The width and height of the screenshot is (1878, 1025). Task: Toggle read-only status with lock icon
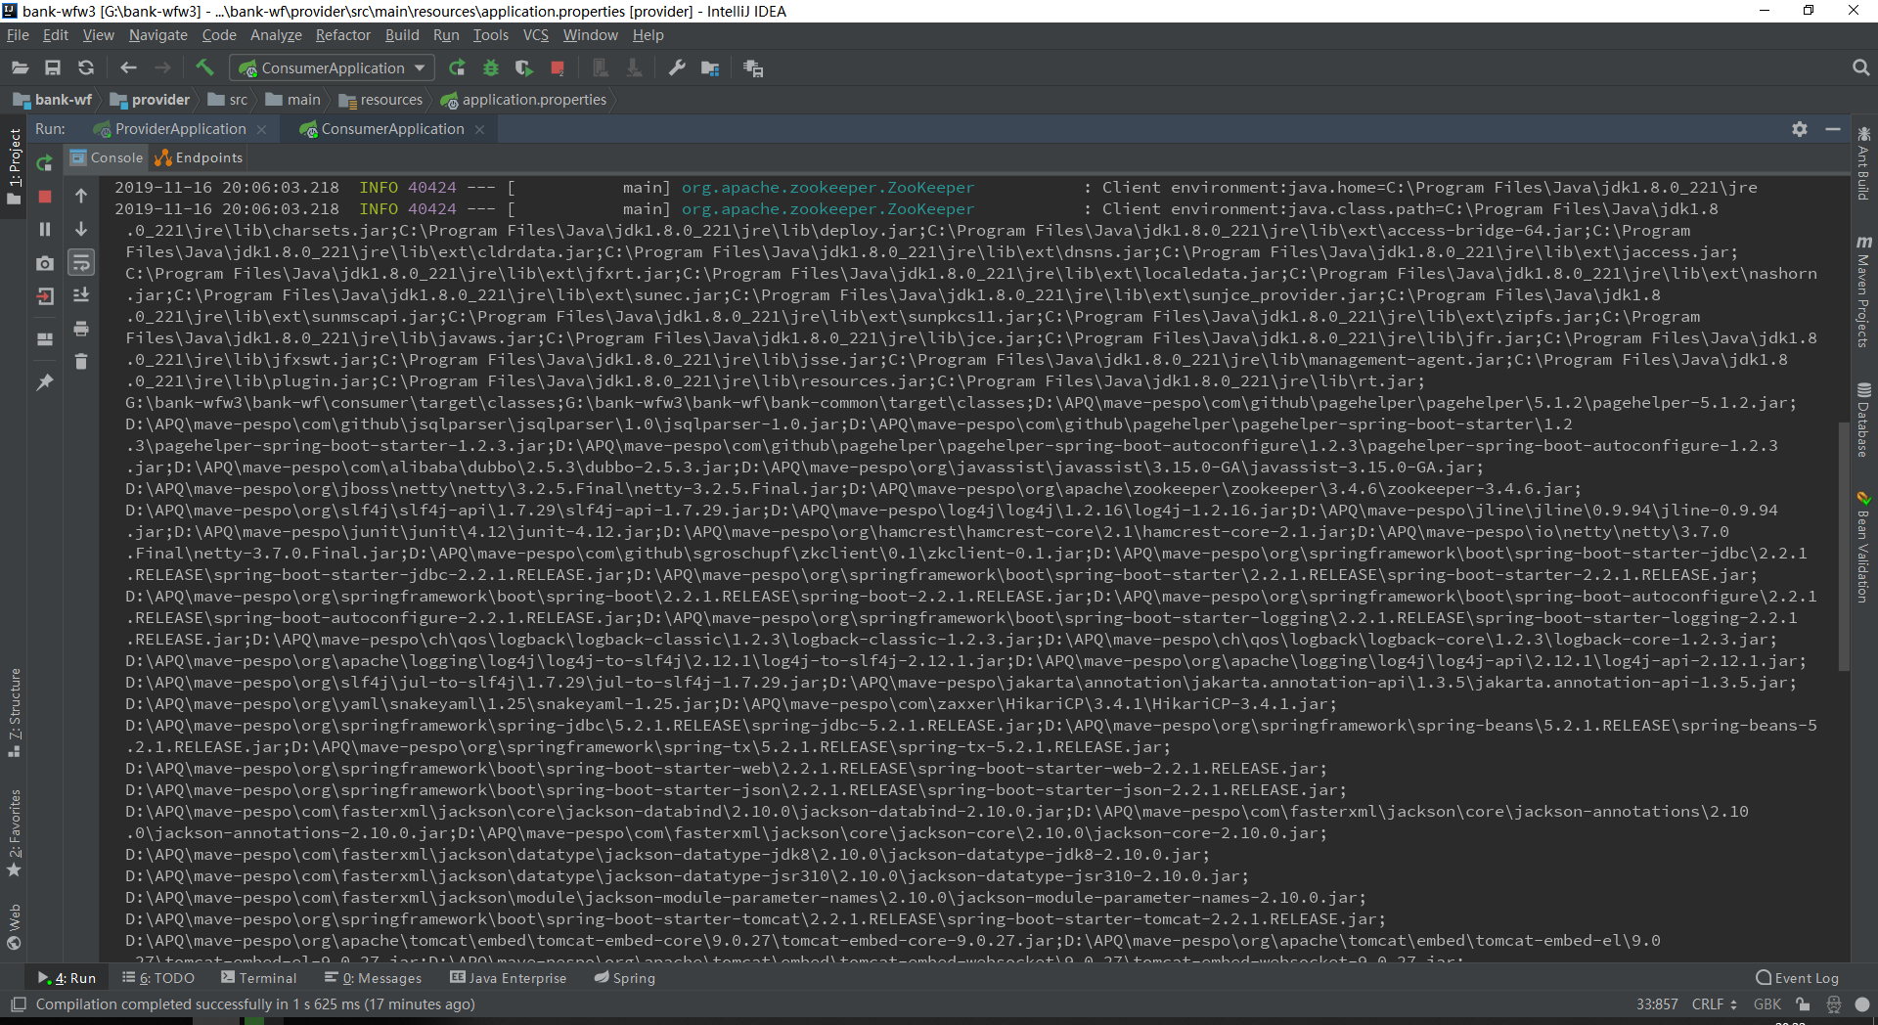click(x=1803, y=1004)
